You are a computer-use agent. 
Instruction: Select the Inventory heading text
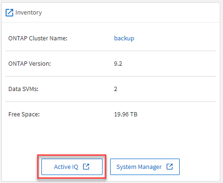coord(29,13)
